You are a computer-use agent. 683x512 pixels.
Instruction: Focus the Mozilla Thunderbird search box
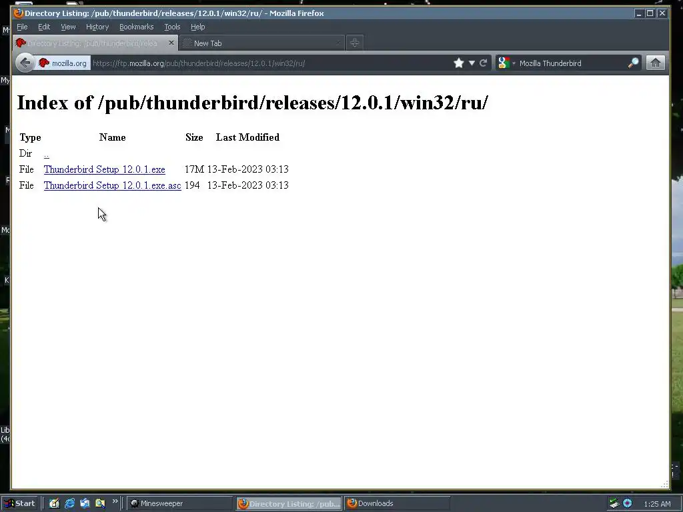(x=571, y=63)
